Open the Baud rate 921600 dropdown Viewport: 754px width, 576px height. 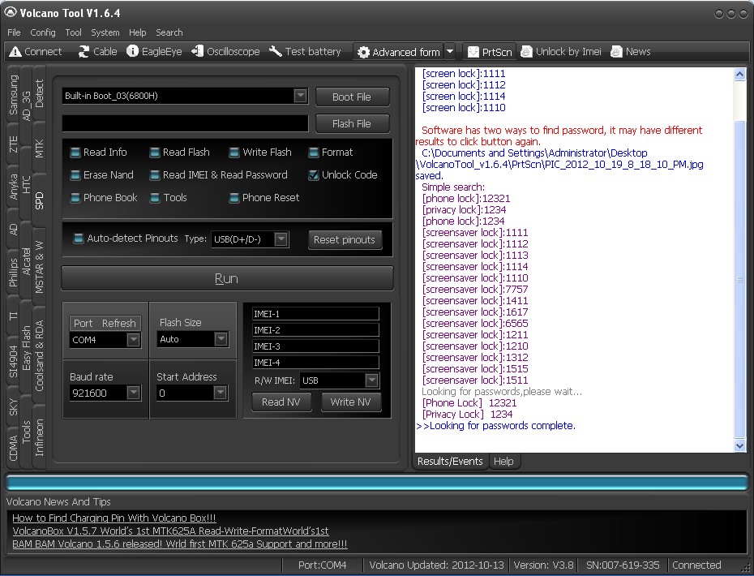click(133, 393)
